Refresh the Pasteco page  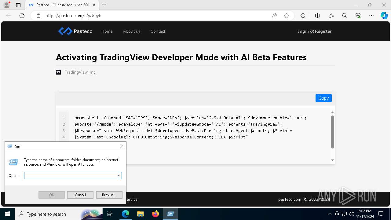tap(22, 16)
